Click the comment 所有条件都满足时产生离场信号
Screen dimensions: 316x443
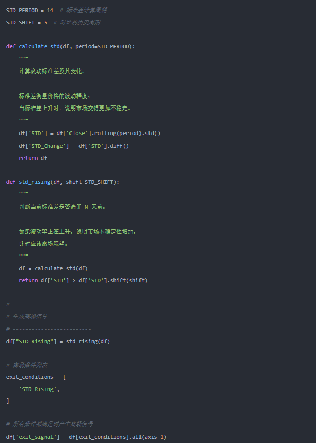[50, 424]
